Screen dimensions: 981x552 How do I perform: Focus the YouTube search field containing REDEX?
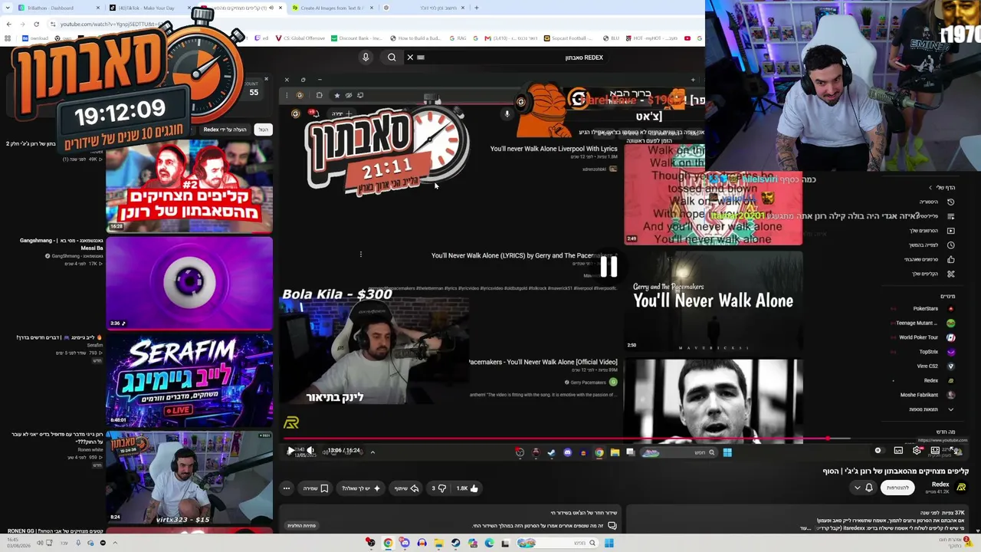(513, 58)
